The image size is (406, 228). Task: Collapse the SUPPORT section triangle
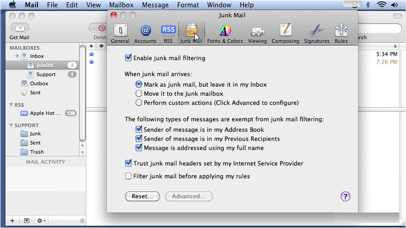pyautogui.click(x=11, y=125)
